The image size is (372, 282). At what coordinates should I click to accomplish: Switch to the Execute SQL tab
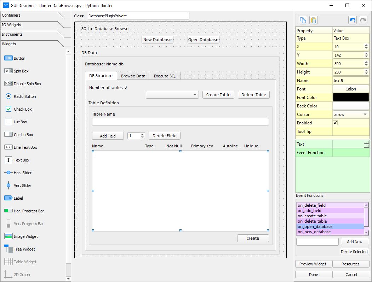tap(165, 76)
